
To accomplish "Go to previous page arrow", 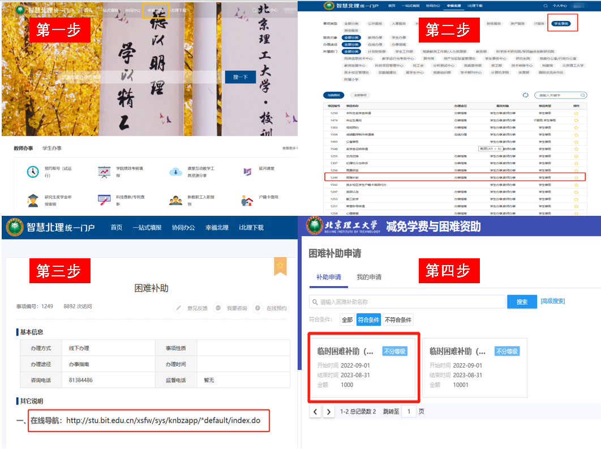I will click(x=315, y=412).
